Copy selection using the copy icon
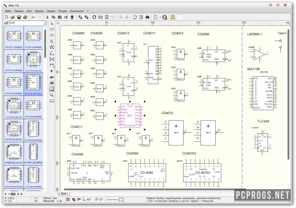Screen dimensions: 296x208 (53, 17)
